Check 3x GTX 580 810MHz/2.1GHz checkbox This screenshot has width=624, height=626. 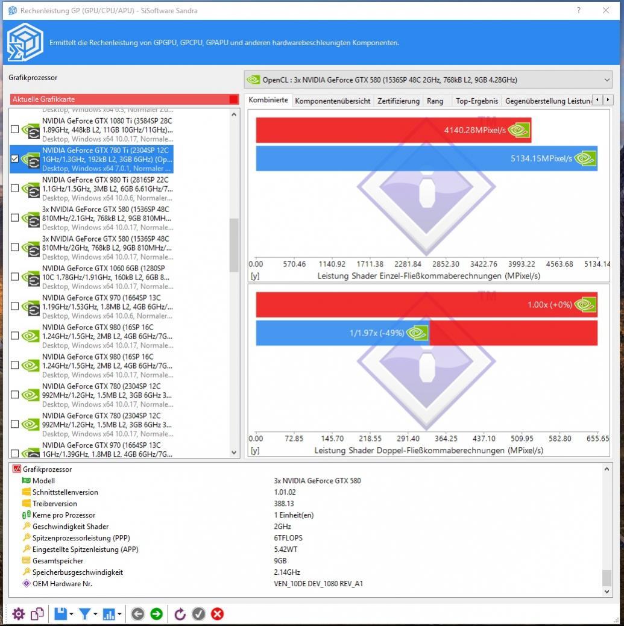point(15,218)
